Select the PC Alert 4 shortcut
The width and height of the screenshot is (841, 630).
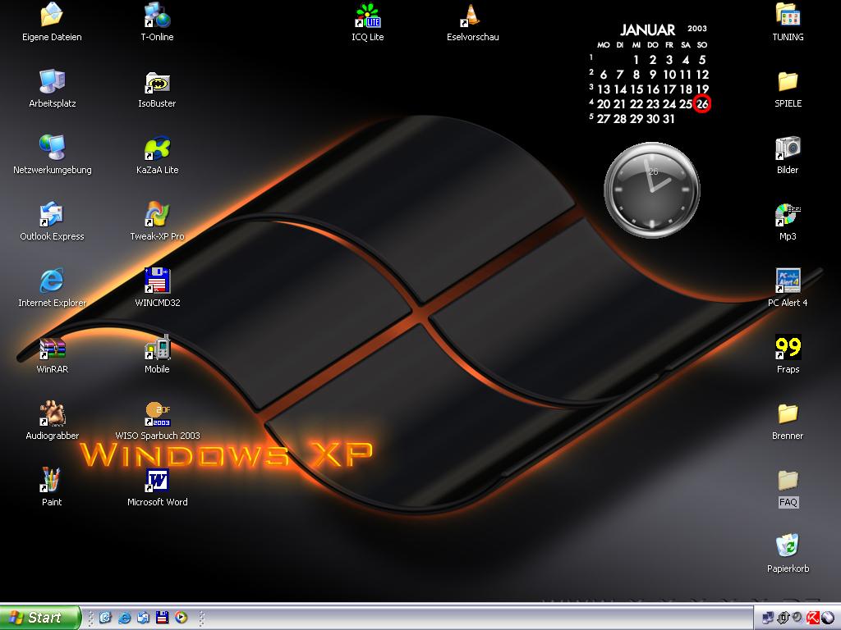coord(788,281)
